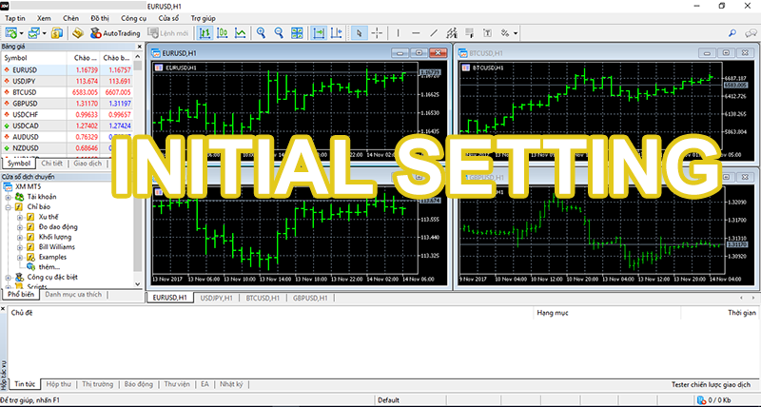Screen dimensions: 761x407
Task: Select the trendline drawing tool
Action: [x=434, y=33]
